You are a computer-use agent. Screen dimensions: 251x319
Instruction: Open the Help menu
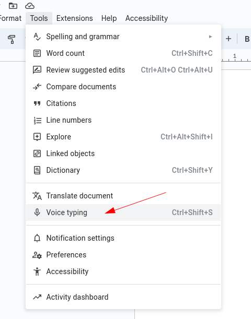(109, 18)
